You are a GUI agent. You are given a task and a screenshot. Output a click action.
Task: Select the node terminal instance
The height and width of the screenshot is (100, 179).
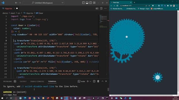tap(81, 81)
